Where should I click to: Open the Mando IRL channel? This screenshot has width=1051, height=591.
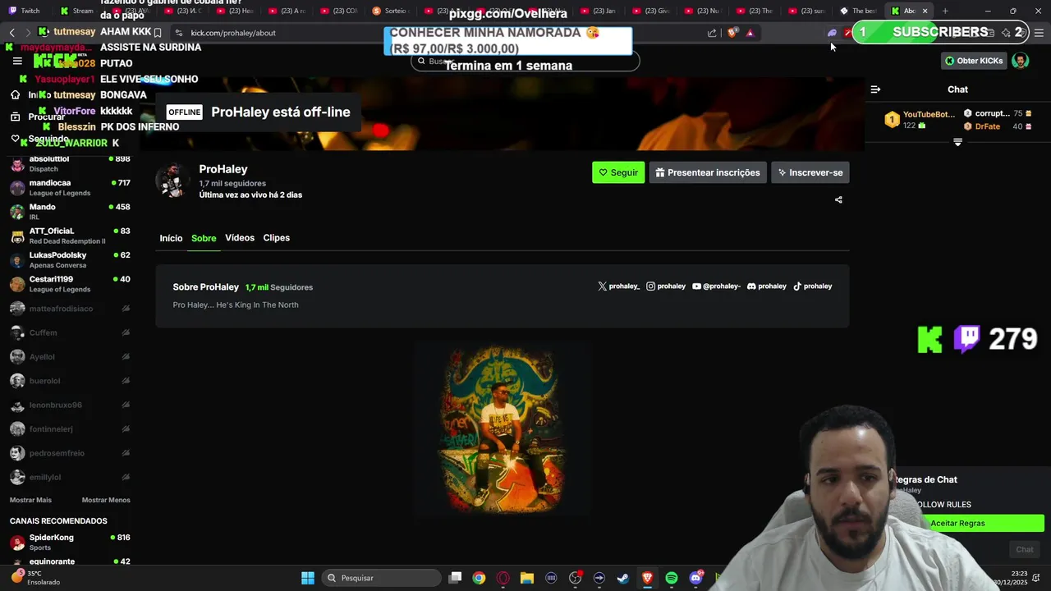(70, 212)
